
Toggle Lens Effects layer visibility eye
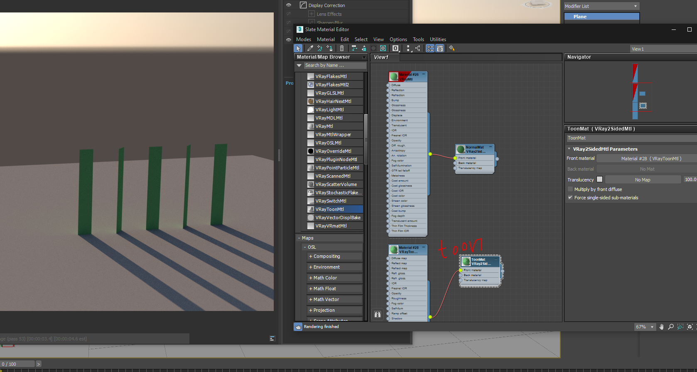289,14
